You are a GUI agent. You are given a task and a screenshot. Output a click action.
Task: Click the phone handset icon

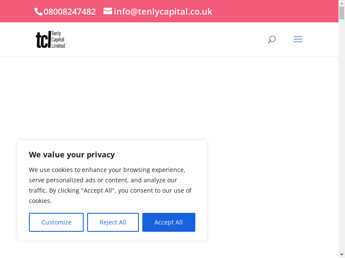(x=38, y=12)
